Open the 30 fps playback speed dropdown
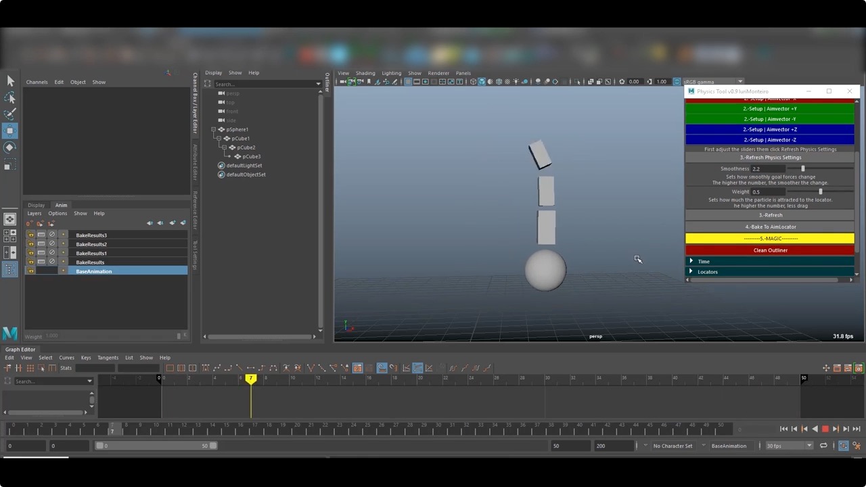866x487 pixels. coord(810,446)
